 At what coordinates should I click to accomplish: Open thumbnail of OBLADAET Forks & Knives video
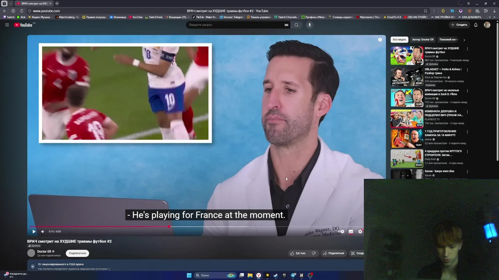tap(407, 77)
